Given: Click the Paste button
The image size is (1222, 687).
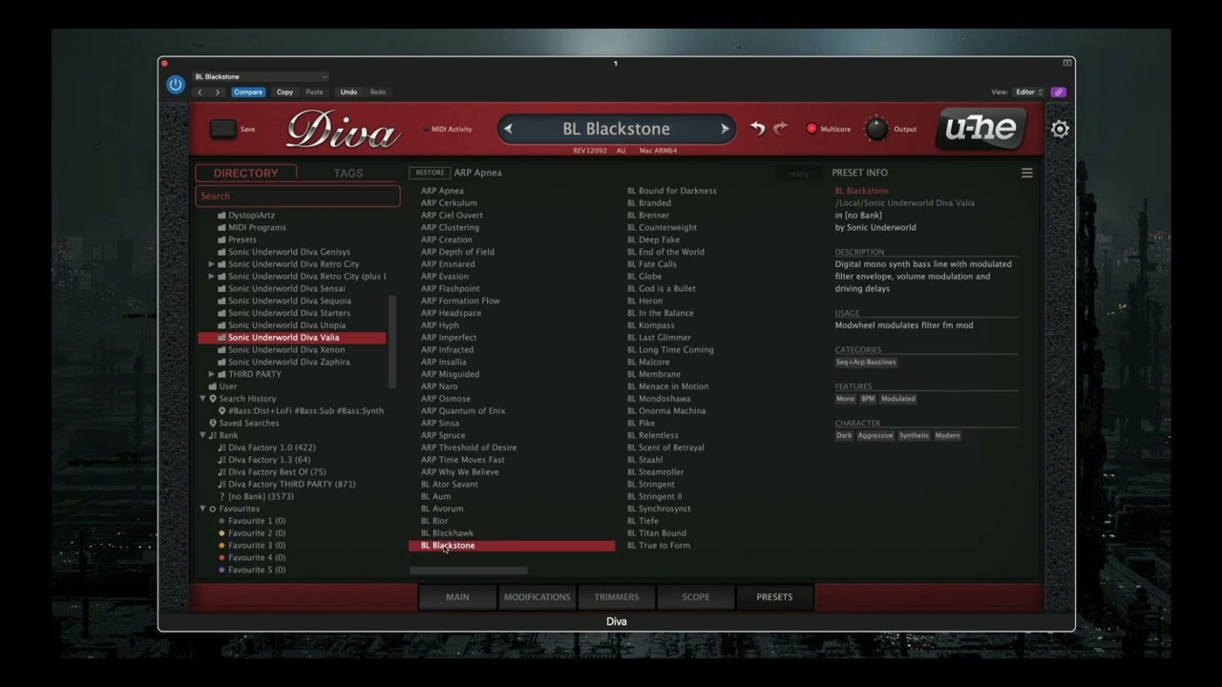Looking at the screenshot, I should click(x=314, y=93).
